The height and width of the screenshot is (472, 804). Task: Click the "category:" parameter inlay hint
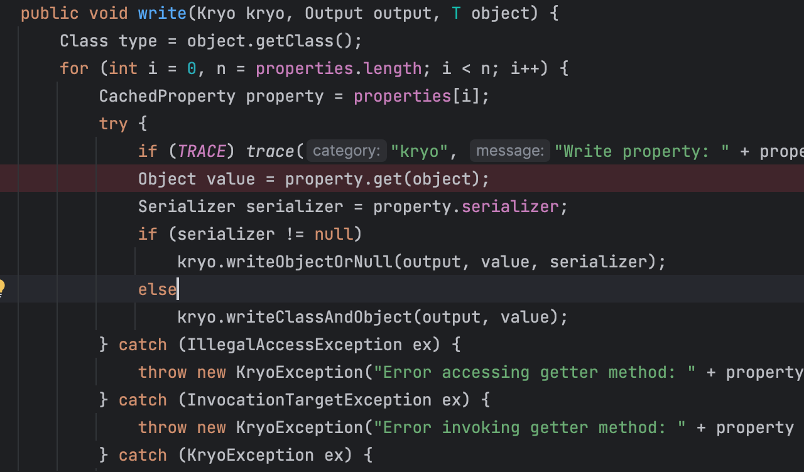(346, 151)
